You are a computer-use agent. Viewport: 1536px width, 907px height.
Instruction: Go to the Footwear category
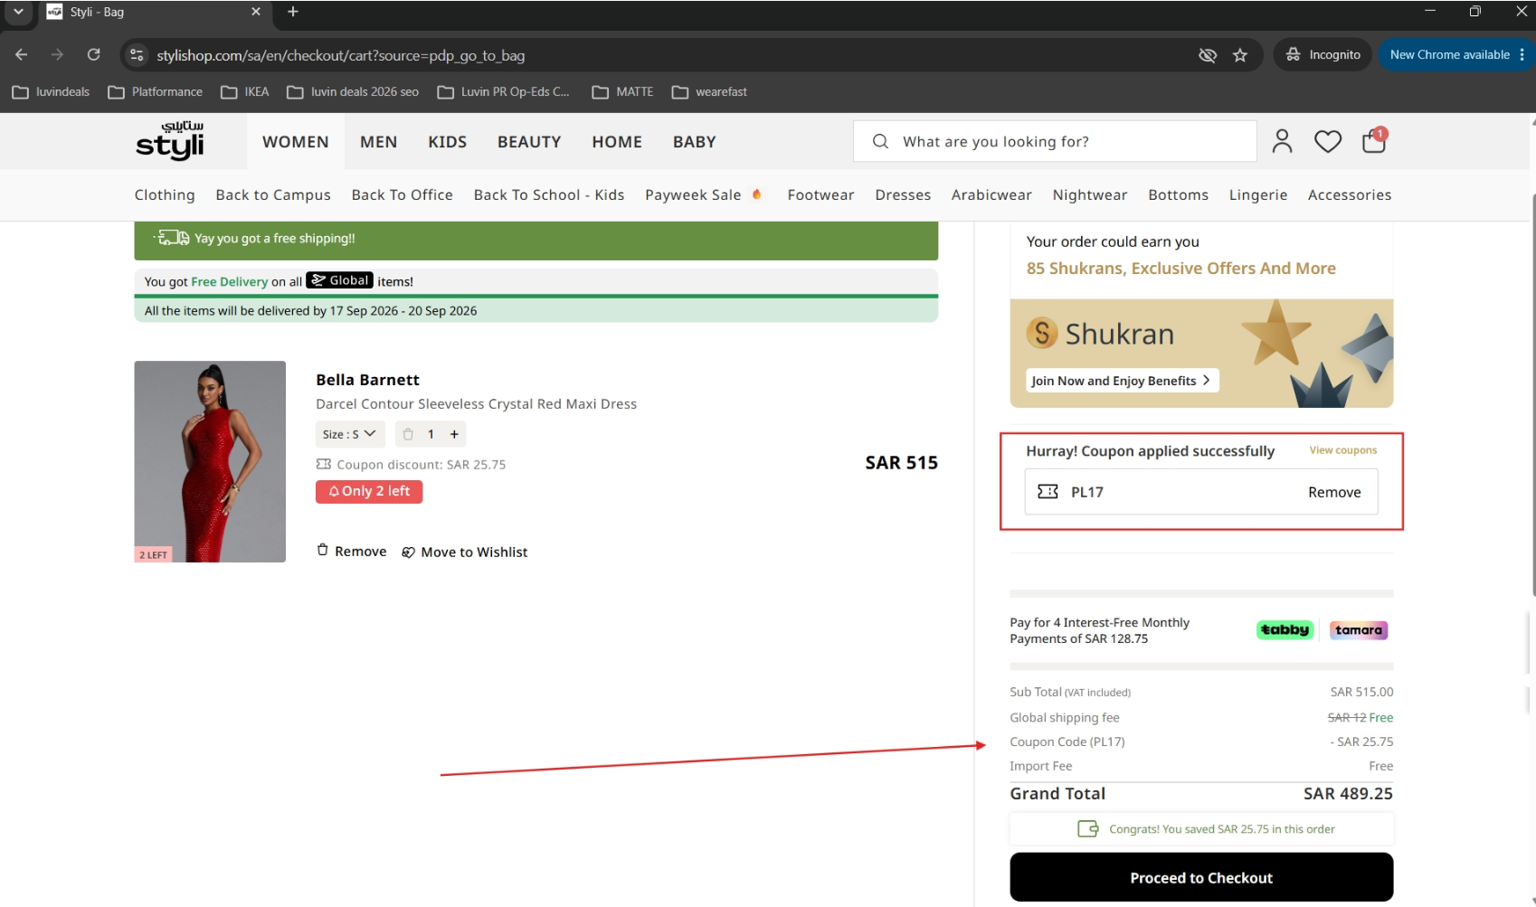(820, 195)
